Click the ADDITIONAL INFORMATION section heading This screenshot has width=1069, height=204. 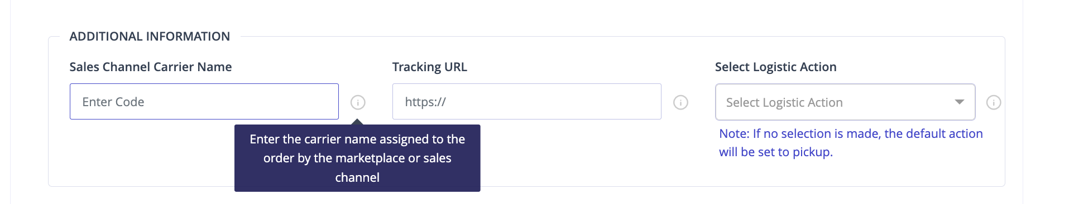[x=150, y=36]
